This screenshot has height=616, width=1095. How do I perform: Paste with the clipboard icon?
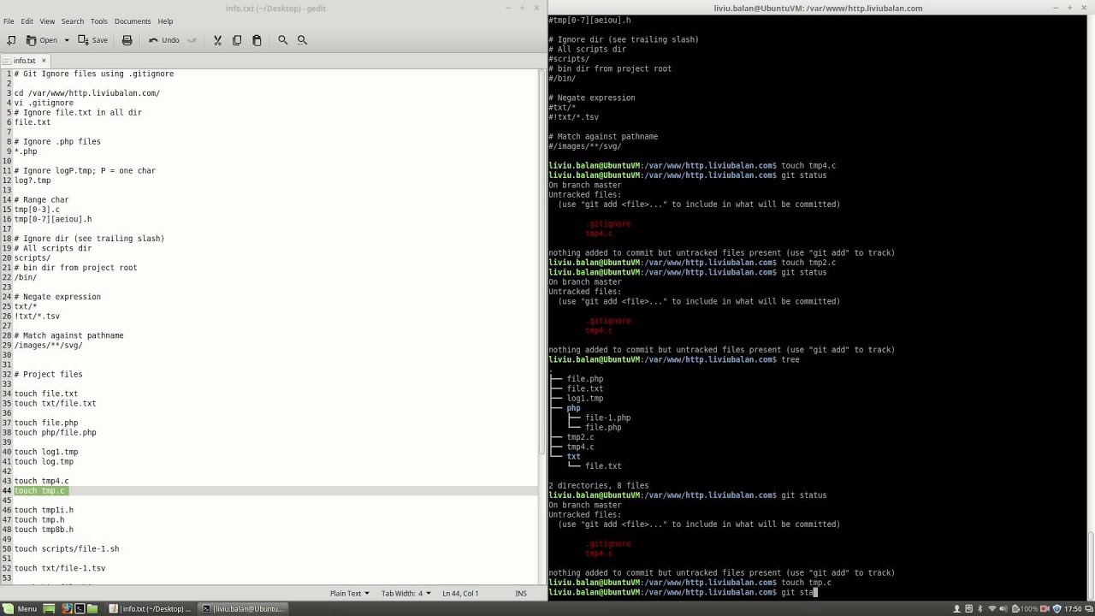coord(257,40)
